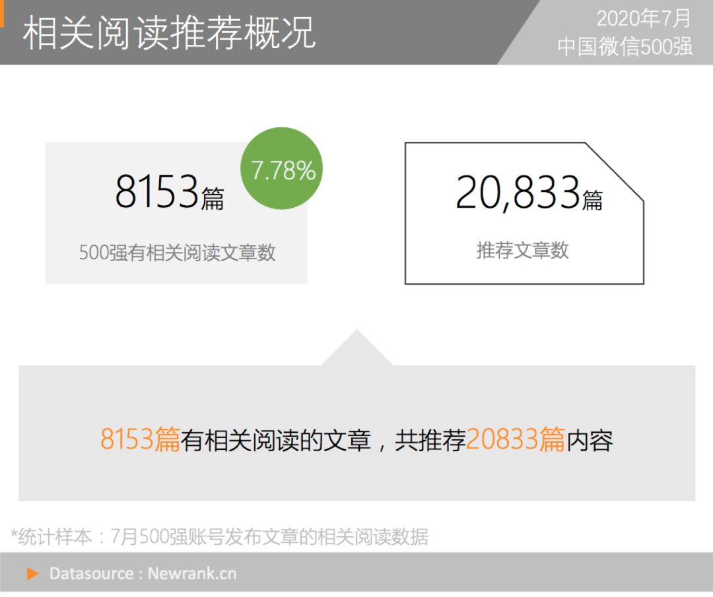713x597 pixels.
Task: Click the 8153篇 figure in the gray card
Action: [170, 192]
